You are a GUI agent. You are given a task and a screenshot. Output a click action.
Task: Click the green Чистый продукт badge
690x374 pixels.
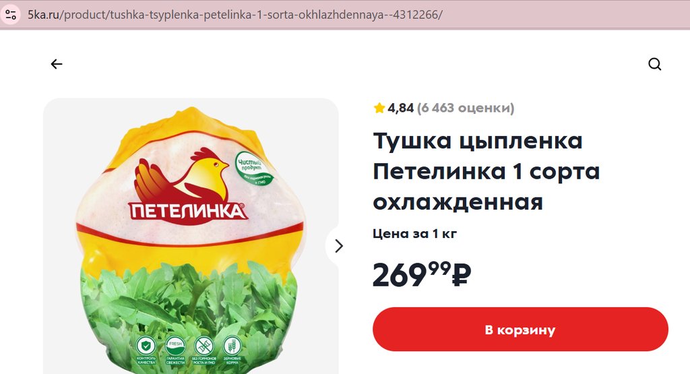click(x=253, y=168)
